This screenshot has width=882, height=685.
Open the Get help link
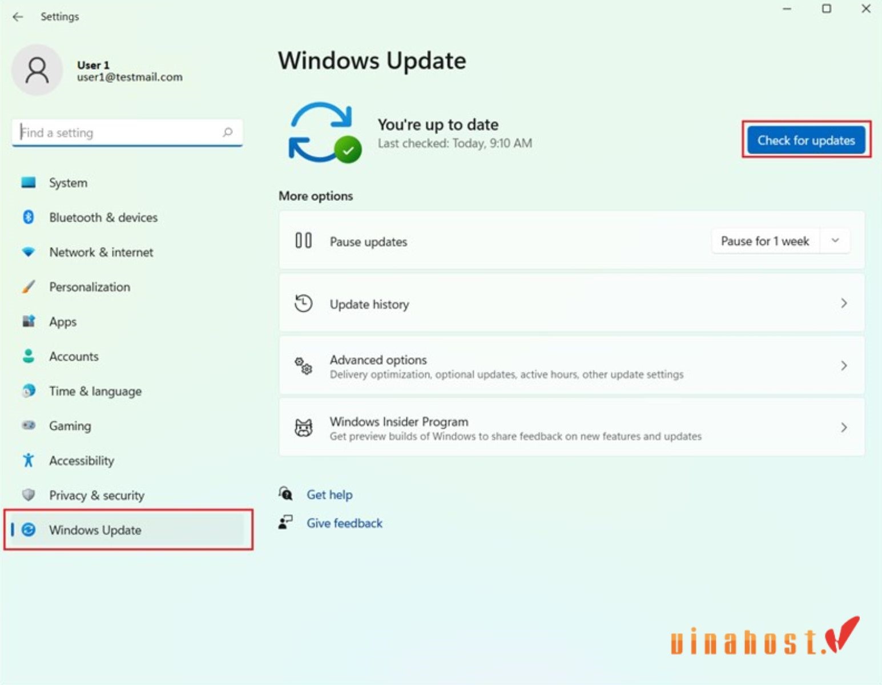coord(329,495)
